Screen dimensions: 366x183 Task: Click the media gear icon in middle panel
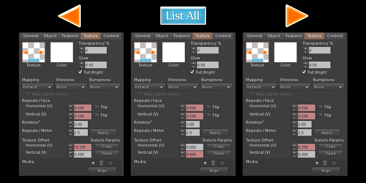coord(222,163)
